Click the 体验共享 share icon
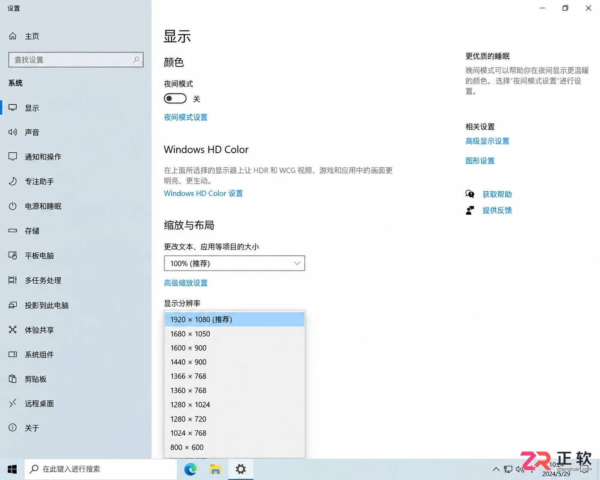 pyautogui.click(x=13, y=329)
